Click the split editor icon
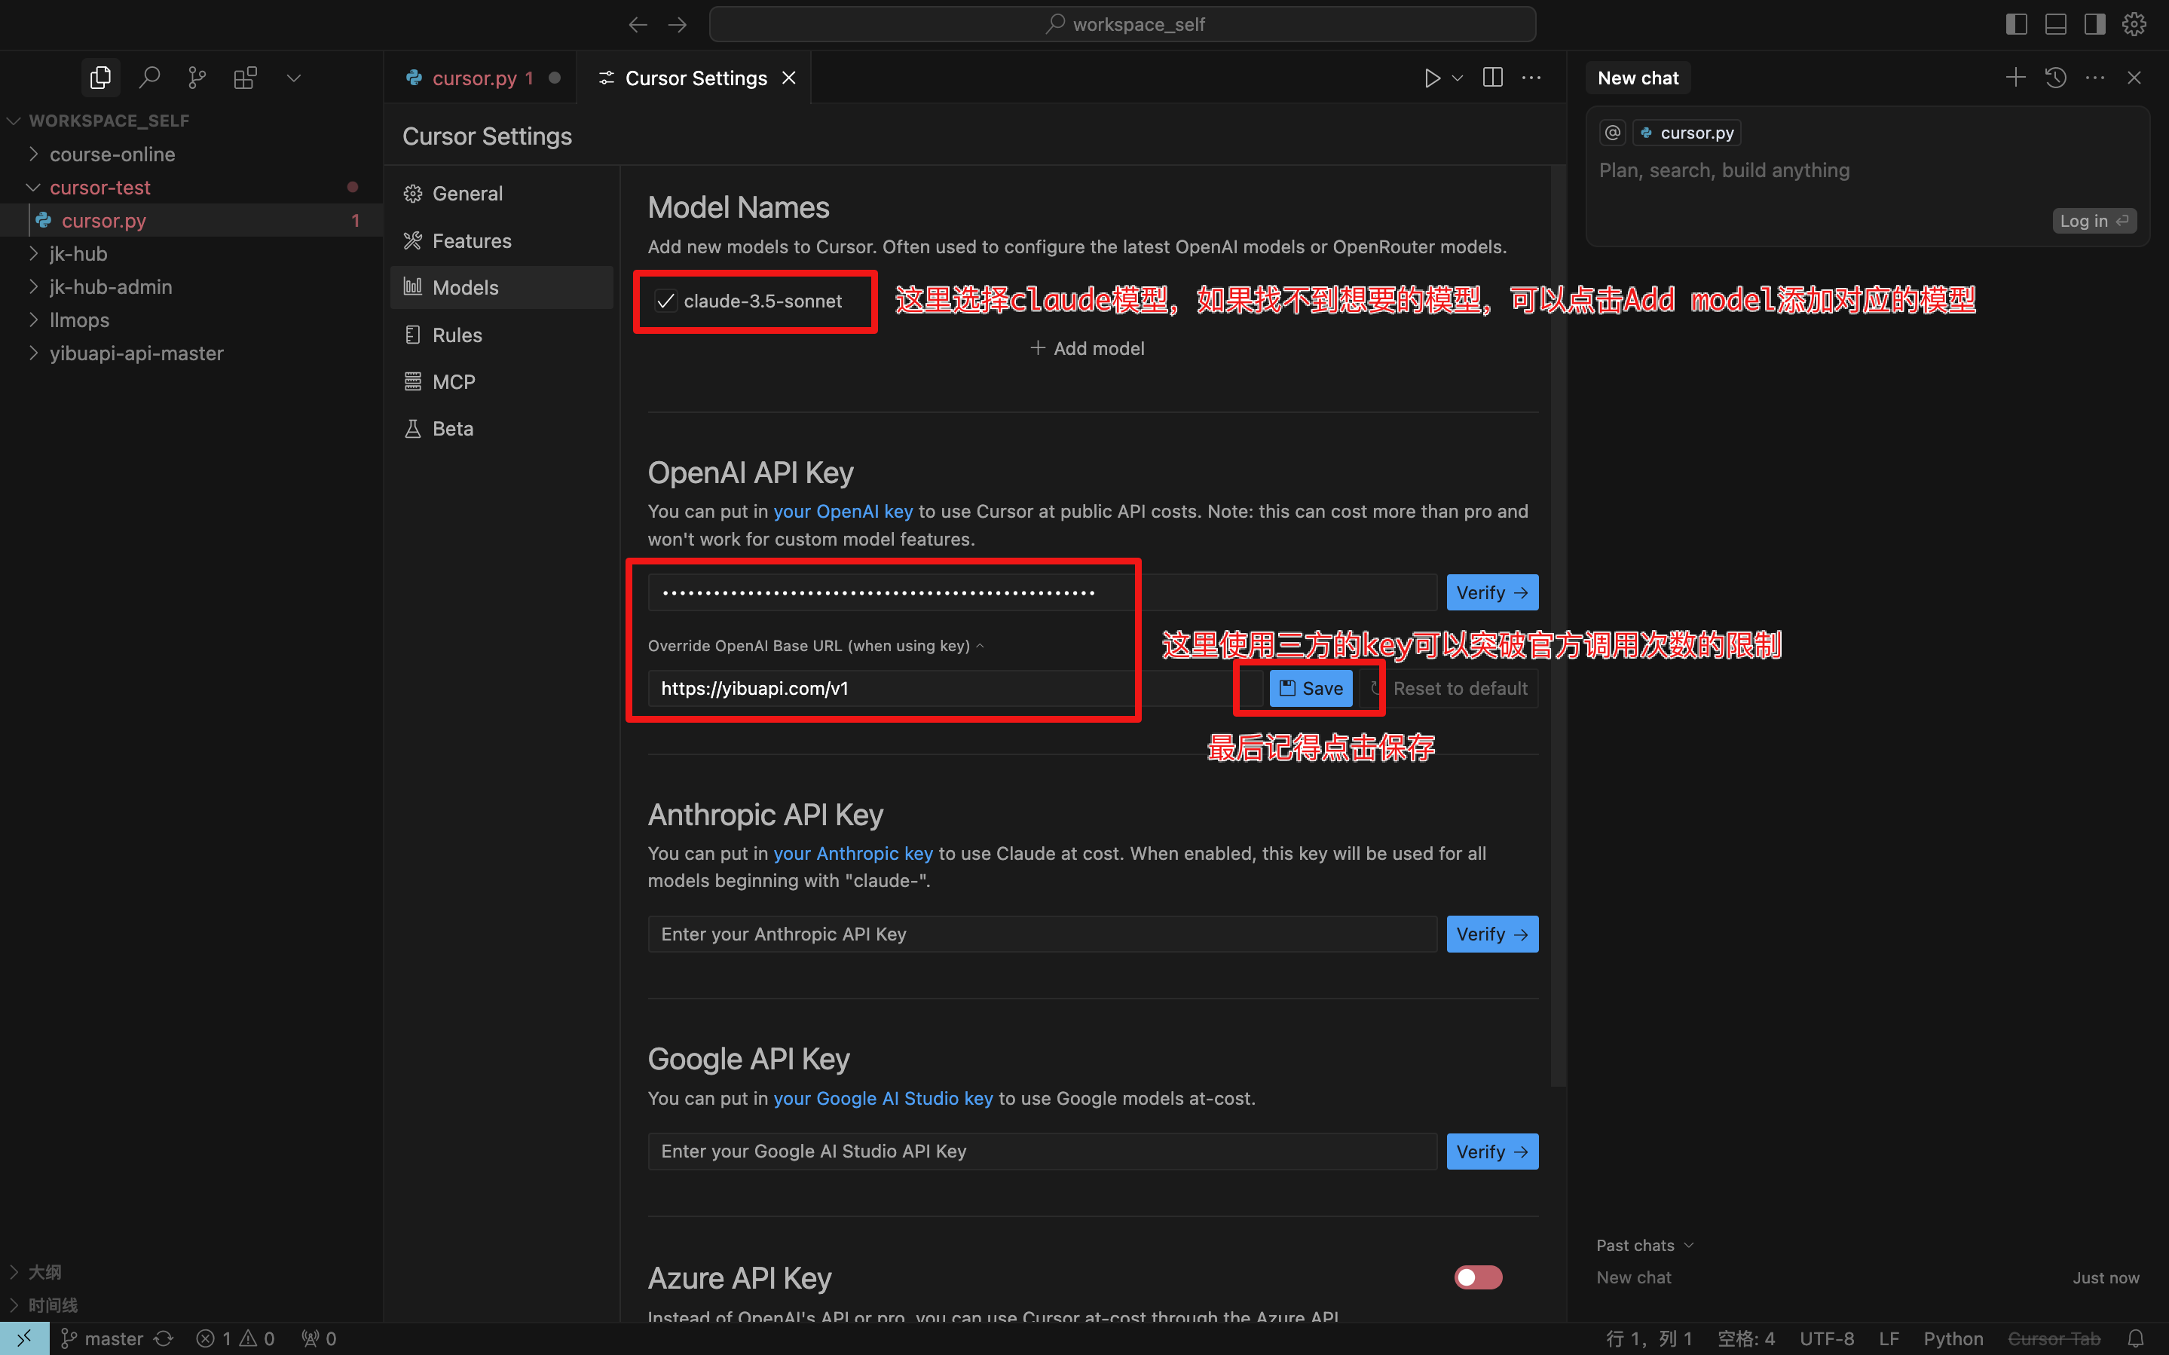The height and width of the screenshot is (1355, 2169). (x=1491, y=78)
